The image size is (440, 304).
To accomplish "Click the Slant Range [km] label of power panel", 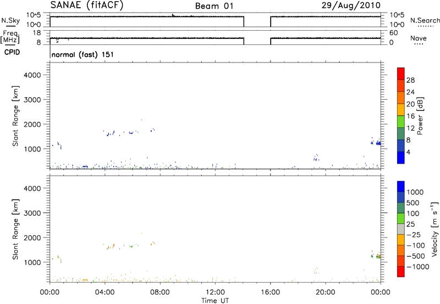I will (15, 116).
